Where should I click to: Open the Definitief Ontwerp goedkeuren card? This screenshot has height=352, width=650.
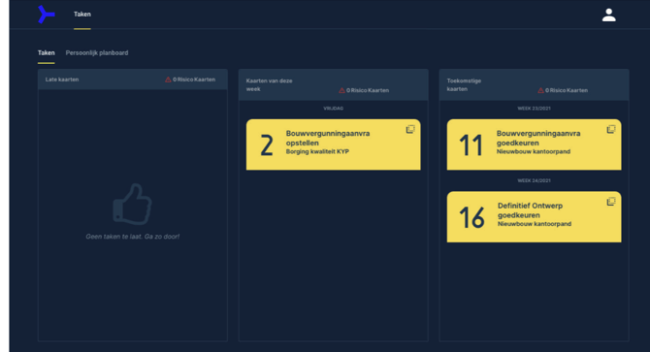pos(534,216)
